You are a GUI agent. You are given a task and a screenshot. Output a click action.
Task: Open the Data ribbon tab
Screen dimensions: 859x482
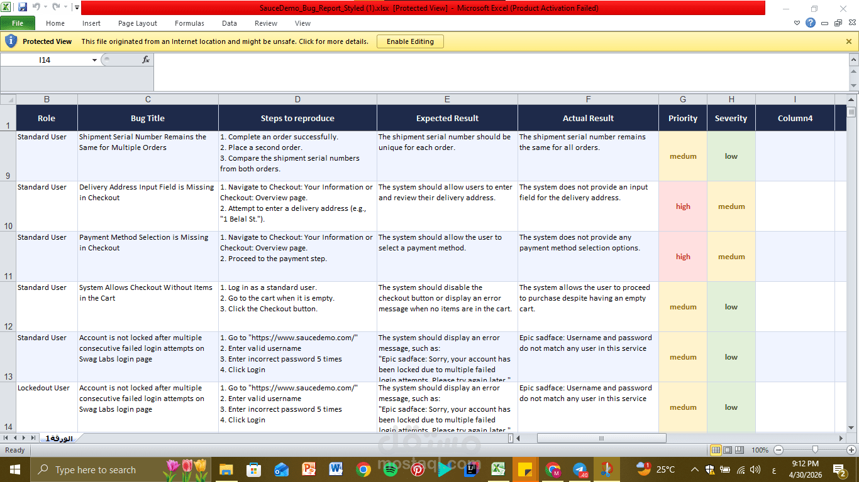click(x=230, y=23)
